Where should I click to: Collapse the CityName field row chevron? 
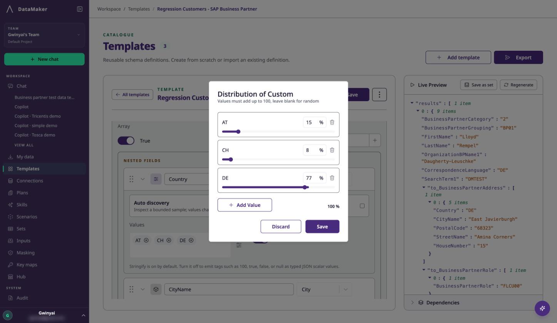point(142,289)
